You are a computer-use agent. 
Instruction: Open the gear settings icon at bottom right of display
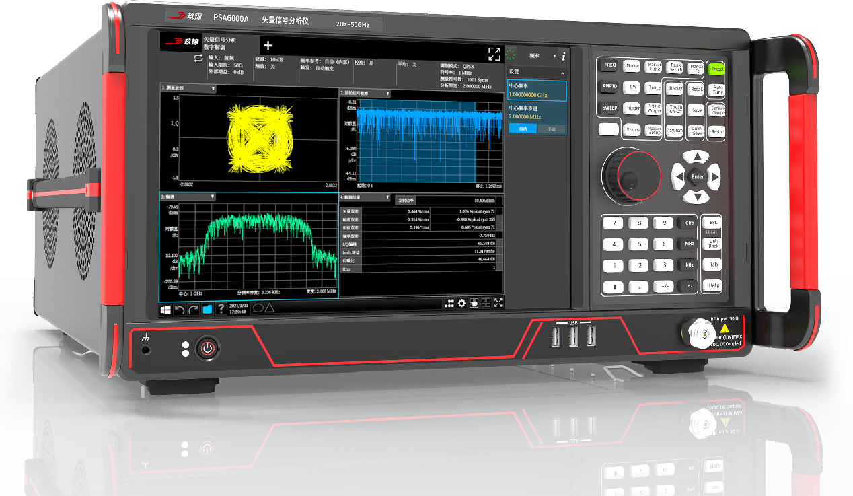[461, 304]
